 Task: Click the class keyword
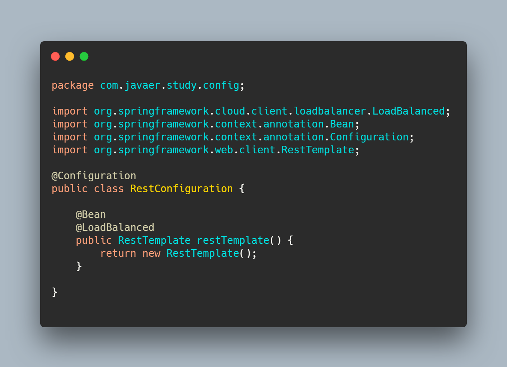109,189
